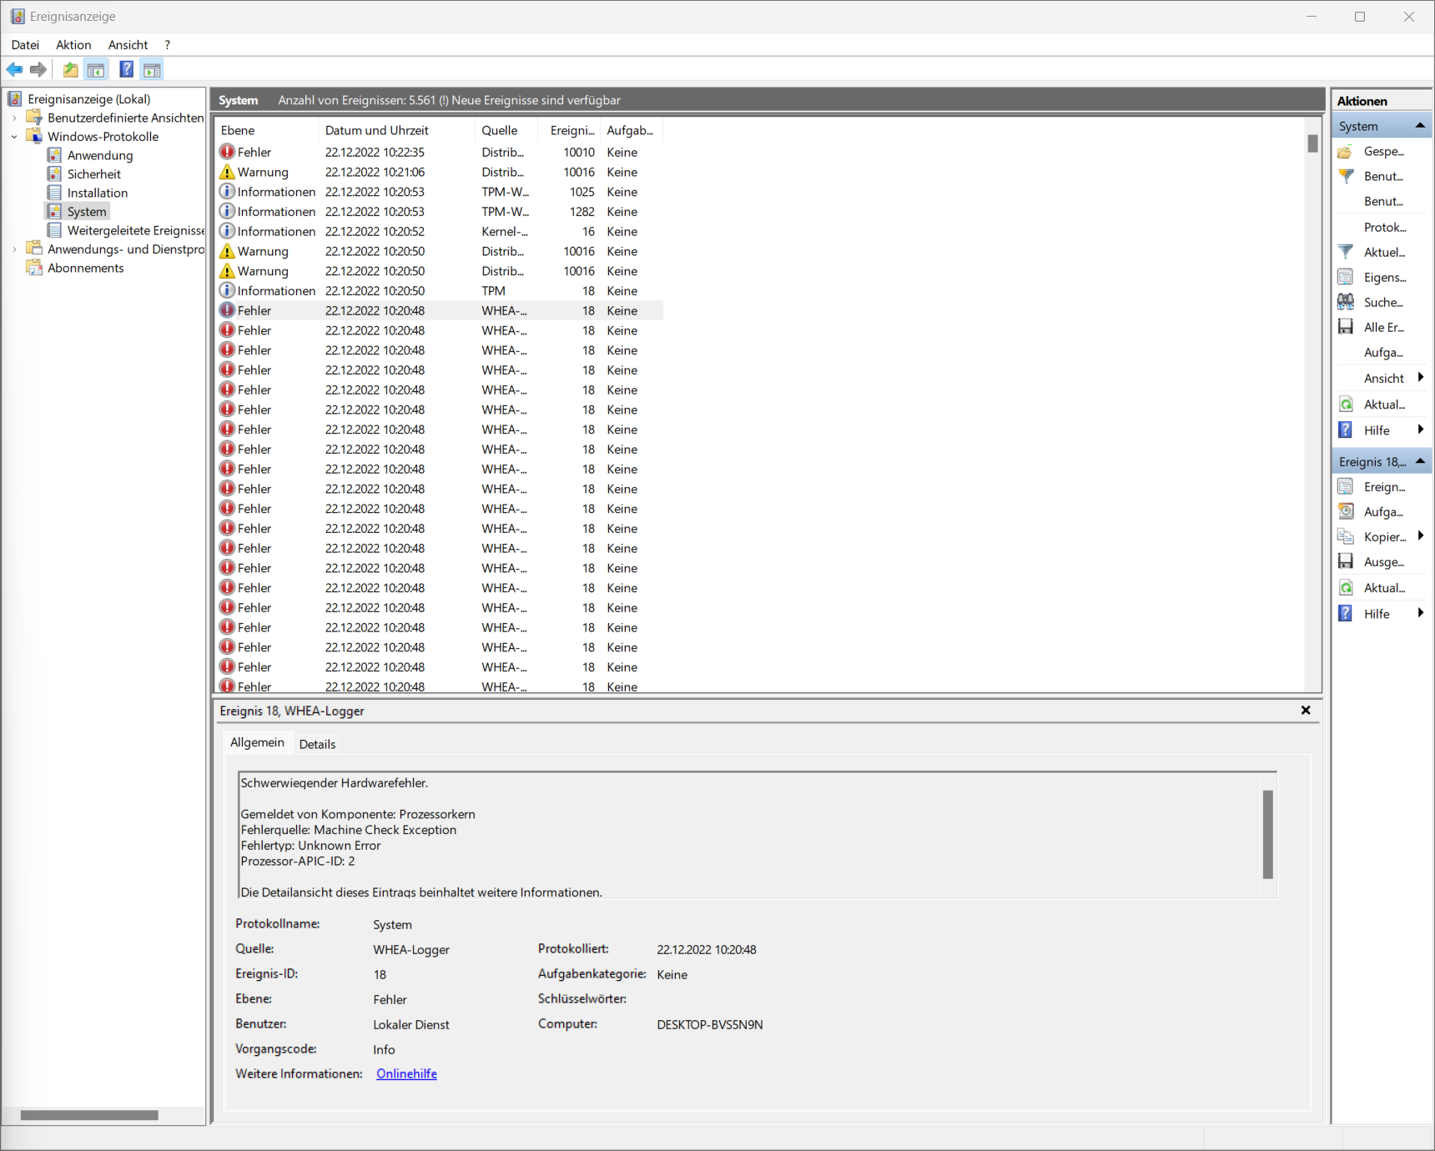Switch to the Details tab
This screenshot has width=1435, height=1151.
pos(317,744)
